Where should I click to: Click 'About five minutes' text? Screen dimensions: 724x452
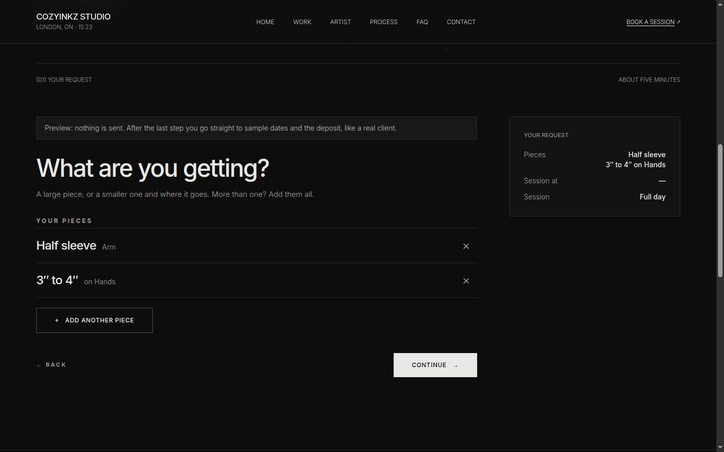(x=649, y=80)
